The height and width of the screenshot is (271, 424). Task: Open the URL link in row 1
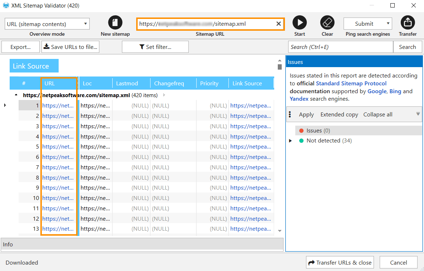(x=58, y=106)
